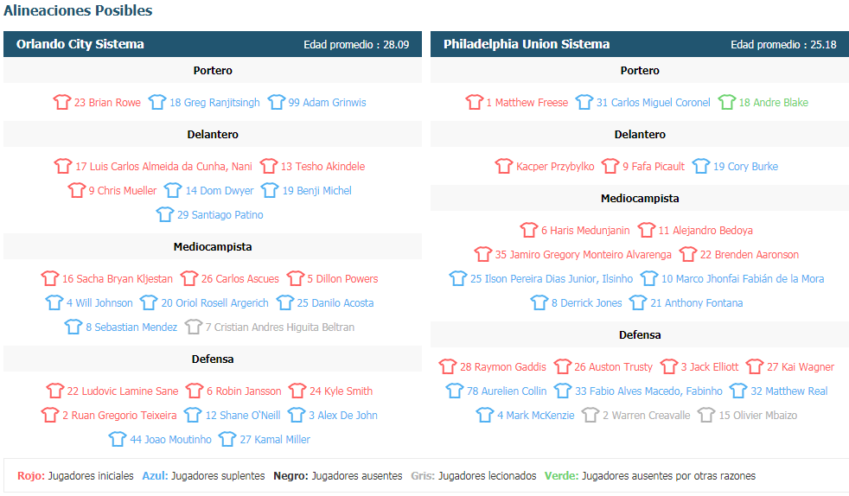Image resolution: width=849 pixels, height=496 pixels.
Task: Click the blue jersey icon beside Joao Moutinho
Action: 118,439
